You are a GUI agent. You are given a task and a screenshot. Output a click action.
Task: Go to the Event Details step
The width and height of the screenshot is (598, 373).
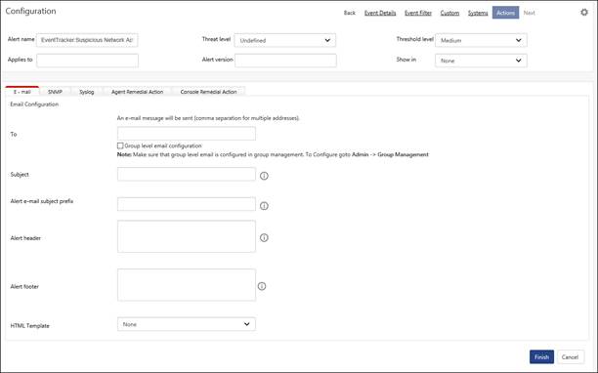click(x=380, y=13)
